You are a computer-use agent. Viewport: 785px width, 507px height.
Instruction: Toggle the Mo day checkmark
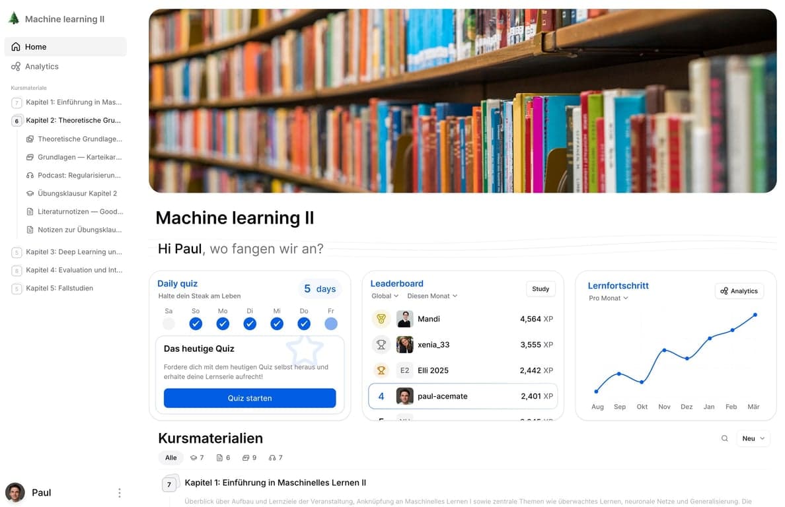click(x=223, y=324)
